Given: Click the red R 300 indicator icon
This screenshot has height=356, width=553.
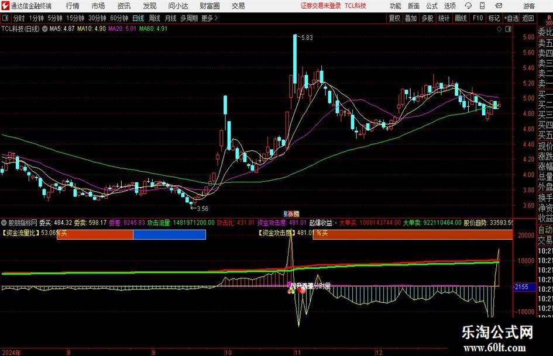Looking at the screenshot, I should [x=549, y=20].
